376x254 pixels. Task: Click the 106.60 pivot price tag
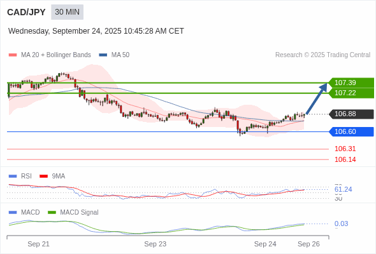point(351,131)
